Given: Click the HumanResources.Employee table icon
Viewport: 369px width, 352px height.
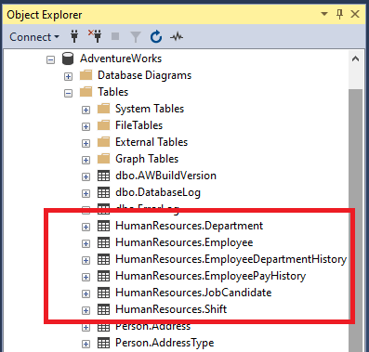Looking at the screenshot, I should click(103, 242).
